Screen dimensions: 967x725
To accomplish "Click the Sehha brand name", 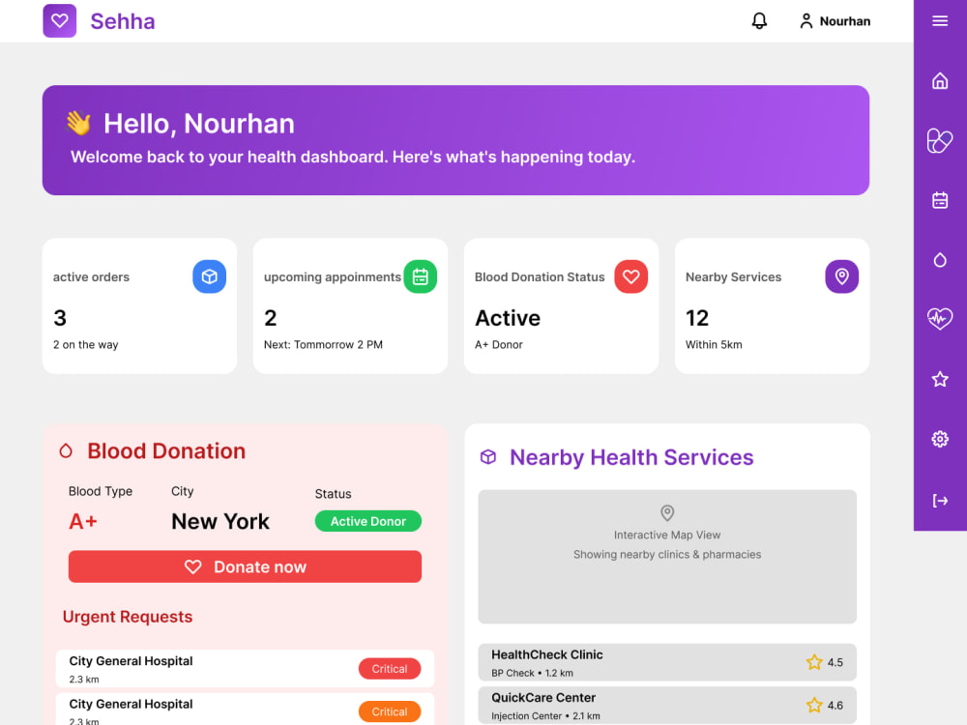I will click(x=123, y=21).
